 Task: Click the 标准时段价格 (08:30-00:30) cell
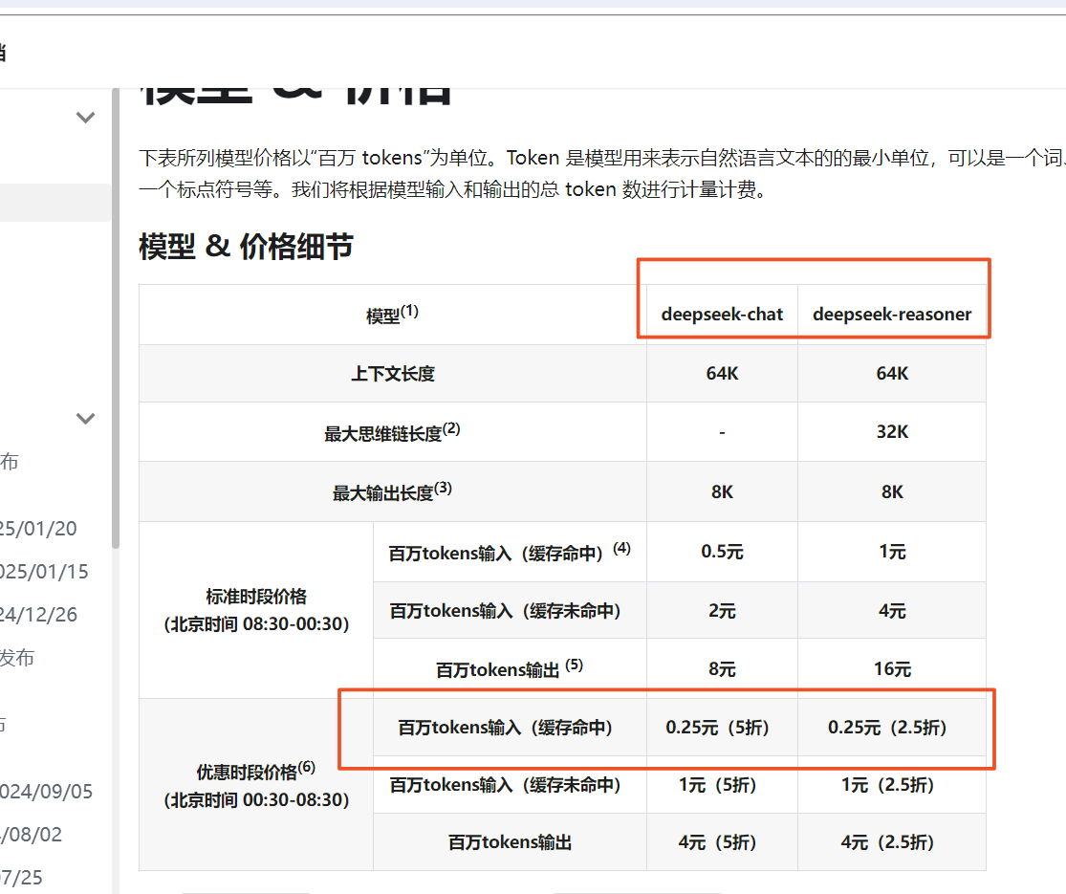click(256, 610)
